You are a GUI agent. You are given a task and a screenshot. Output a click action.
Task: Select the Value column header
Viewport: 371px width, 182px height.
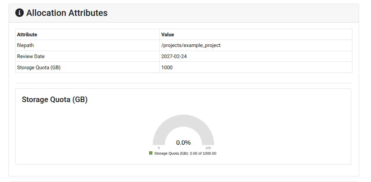(x=168, y=34)
